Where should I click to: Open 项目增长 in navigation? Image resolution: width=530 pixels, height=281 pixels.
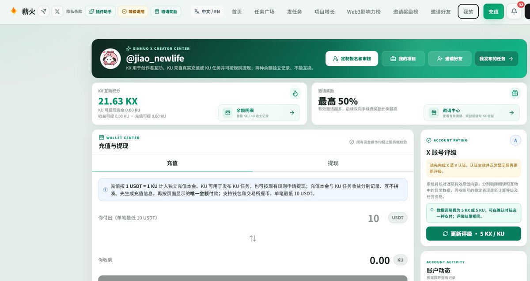(325, 11)
